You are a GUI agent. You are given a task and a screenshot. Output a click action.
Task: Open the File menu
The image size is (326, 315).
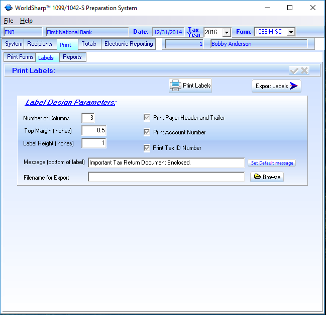pyautogui.click(x=9, y=21)
